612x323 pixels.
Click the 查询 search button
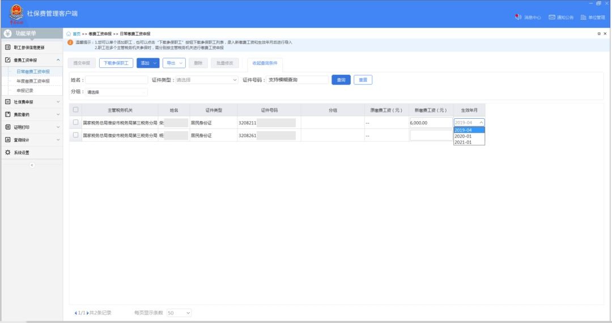341,80
